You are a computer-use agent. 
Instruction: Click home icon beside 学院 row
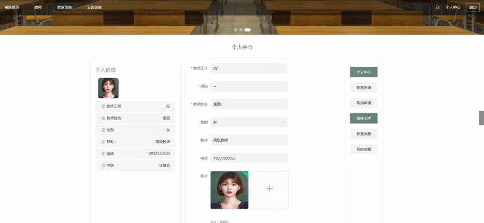point(104,166)
